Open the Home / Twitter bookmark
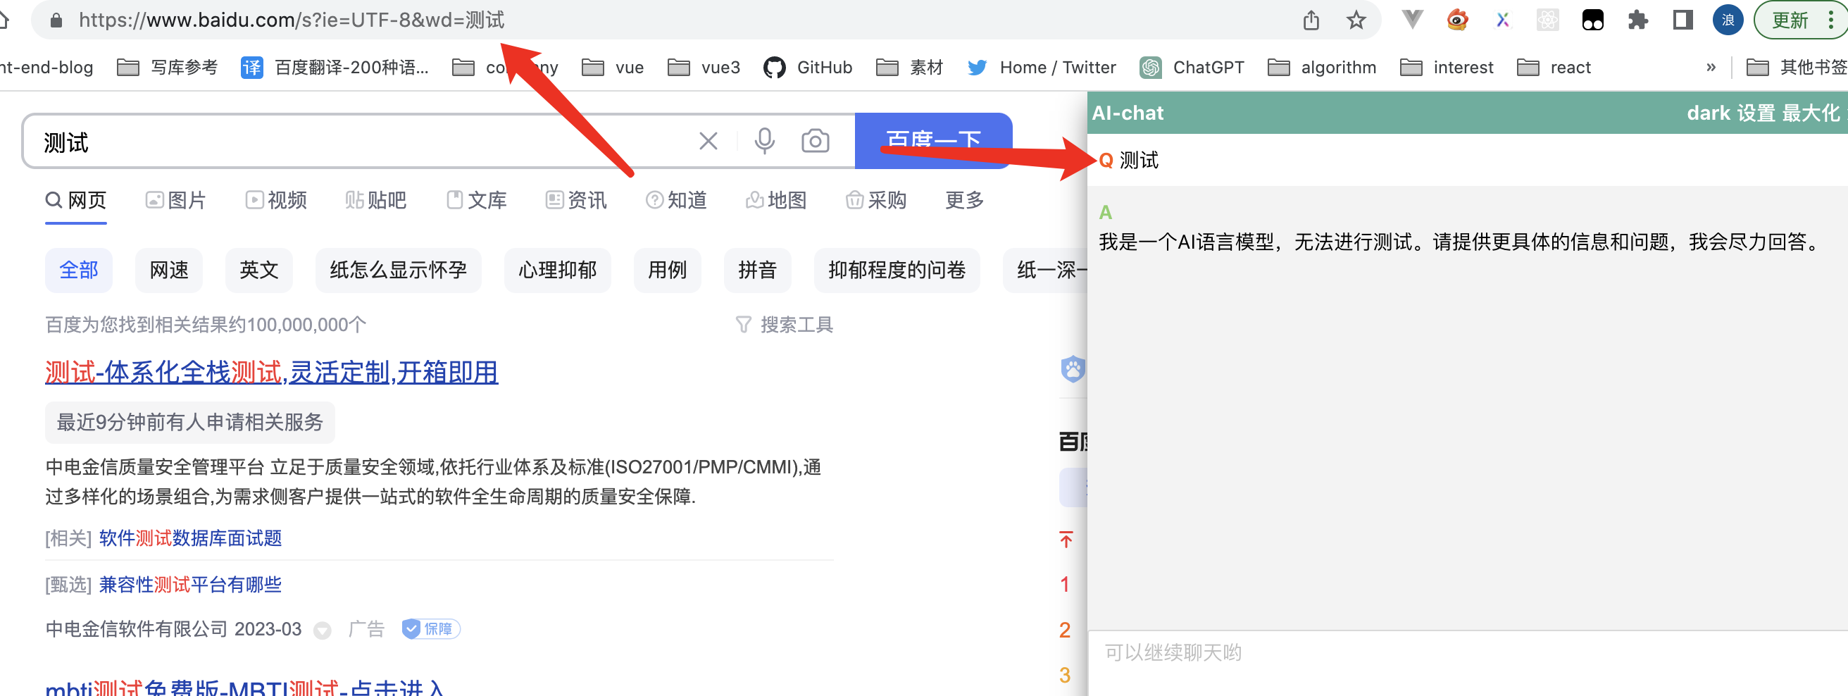This screenshot has width=1848, height=696. tap(1041, 68)
